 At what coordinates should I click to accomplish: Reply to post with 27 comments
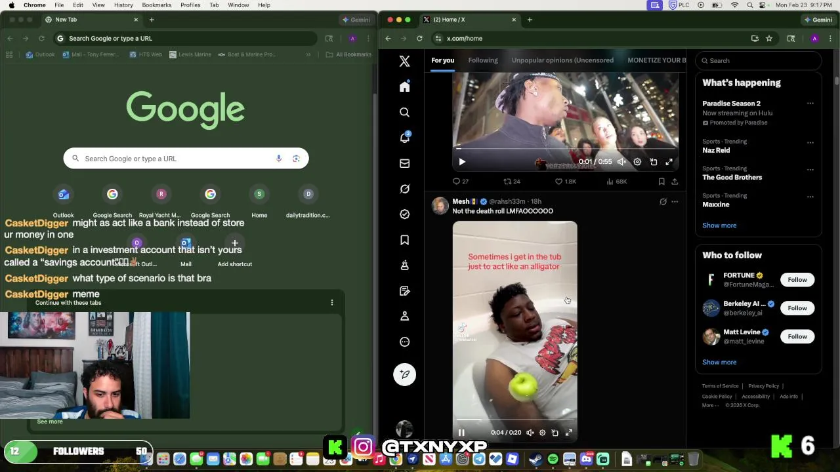click(460, 182)
